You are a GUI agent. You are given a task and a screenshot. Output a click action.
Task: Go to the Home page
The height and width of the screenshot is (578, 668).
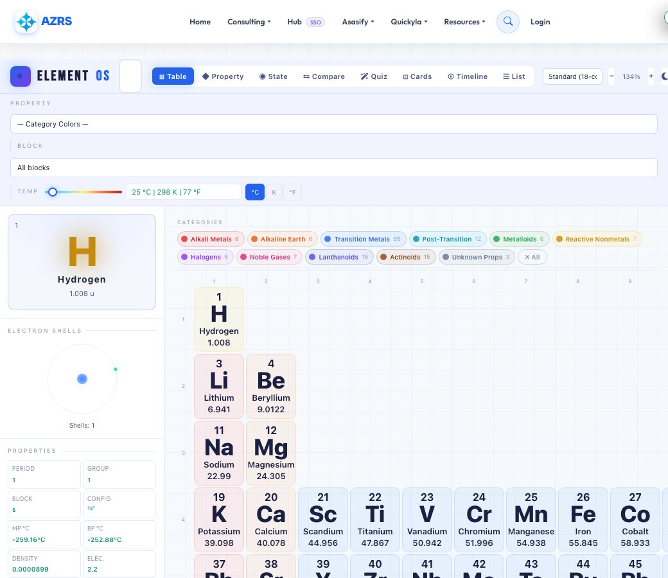click(x=200, y=22)
